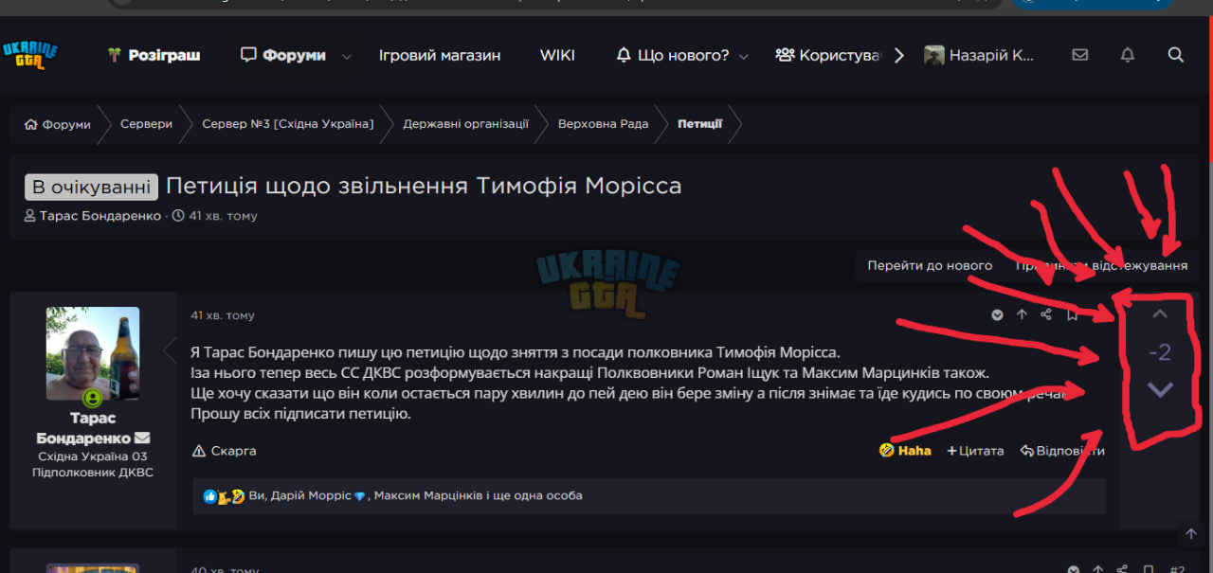Open Тарас Бондаренко's profile name in the post sidebar

83,428
